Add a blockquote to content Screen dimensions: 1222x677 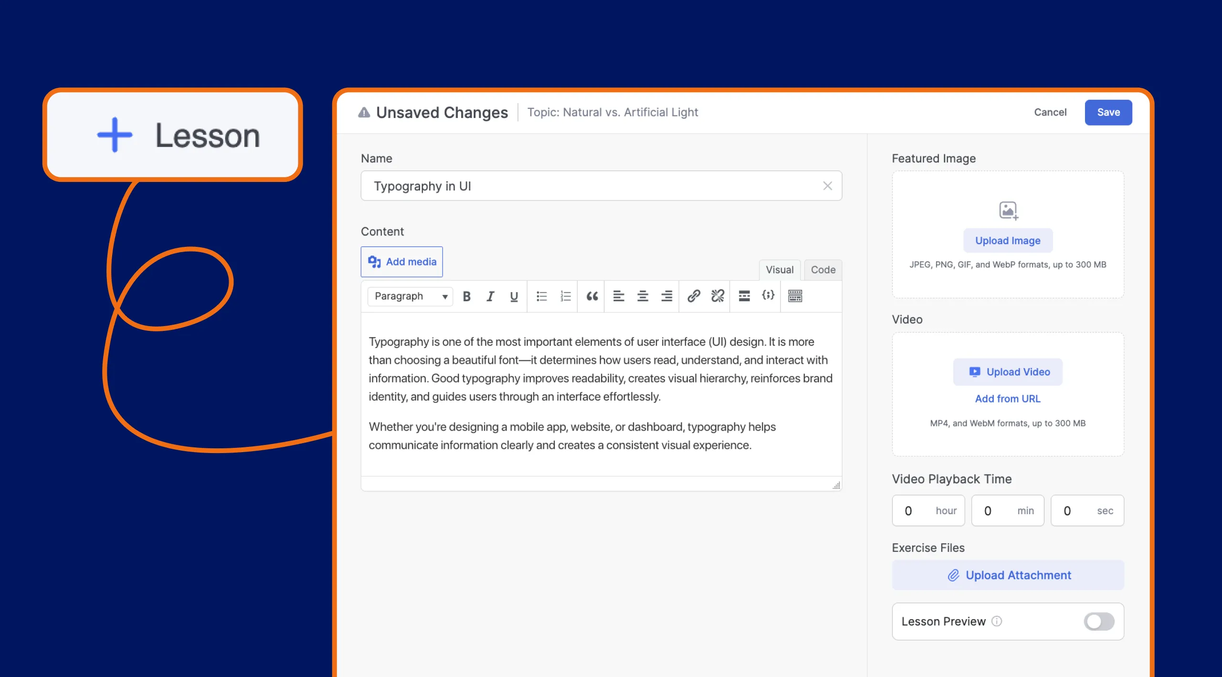(592, 296)
